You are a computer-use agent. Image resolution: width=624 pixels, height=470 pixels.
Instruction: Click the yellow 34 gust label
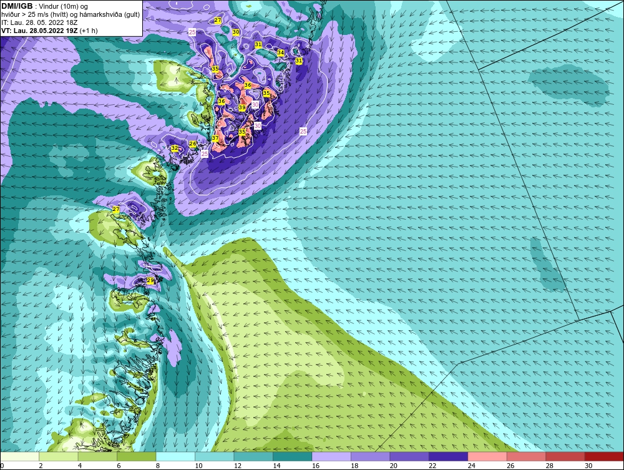[x=281, y=52]
